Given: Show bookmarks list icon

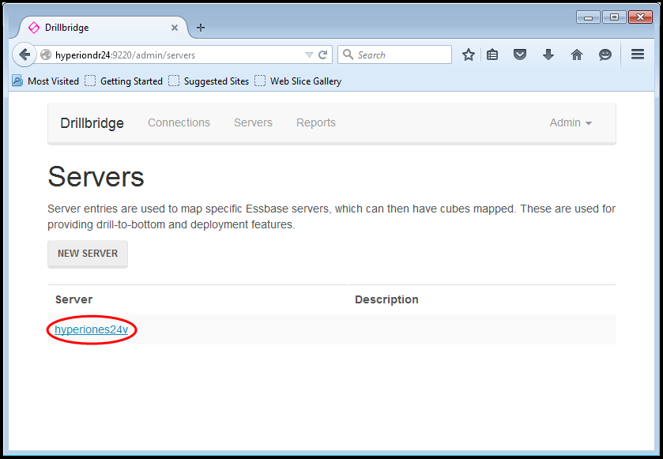Looking at the screenshot, I should click(492, 55).
